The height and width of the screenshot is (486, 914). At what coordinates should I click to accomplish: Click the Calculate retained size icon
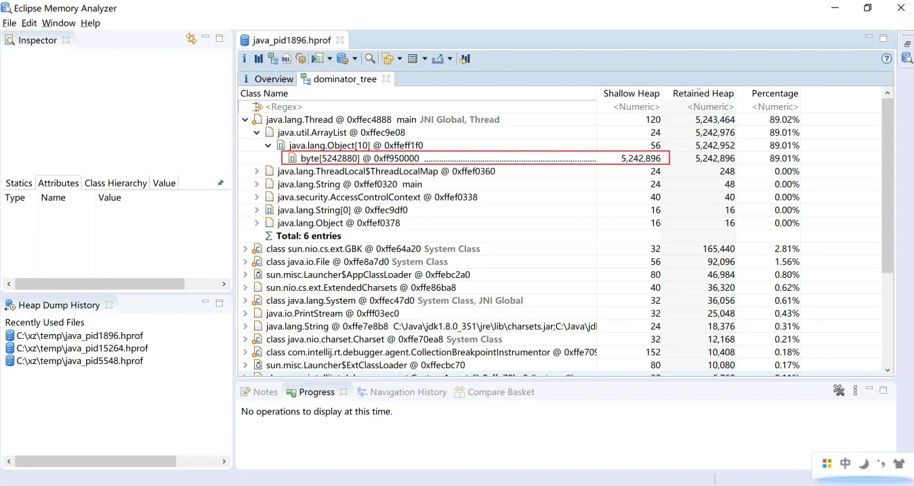(413, 59)
